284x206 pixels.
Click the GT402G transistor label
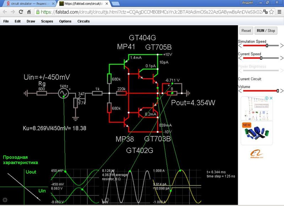click(140, 150)
